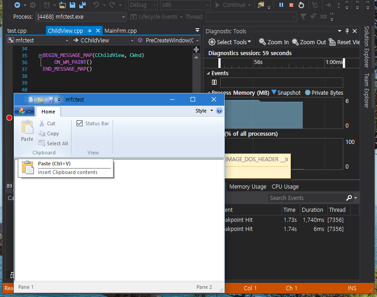The image size is (377, 297).
Task: Click the Save icon in mfctest quick access toolbar
Action: point(51,100)
